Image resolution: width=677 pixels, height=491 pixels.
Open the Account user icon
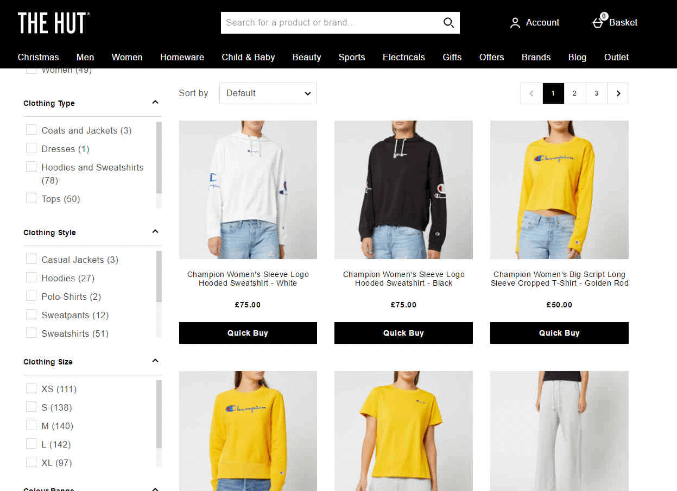point(515,23)
